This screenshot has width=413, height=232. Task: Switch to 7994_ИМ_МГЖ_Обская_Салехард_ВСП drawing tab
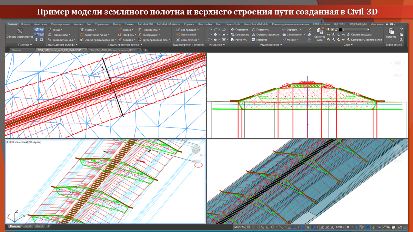(115, 50)
